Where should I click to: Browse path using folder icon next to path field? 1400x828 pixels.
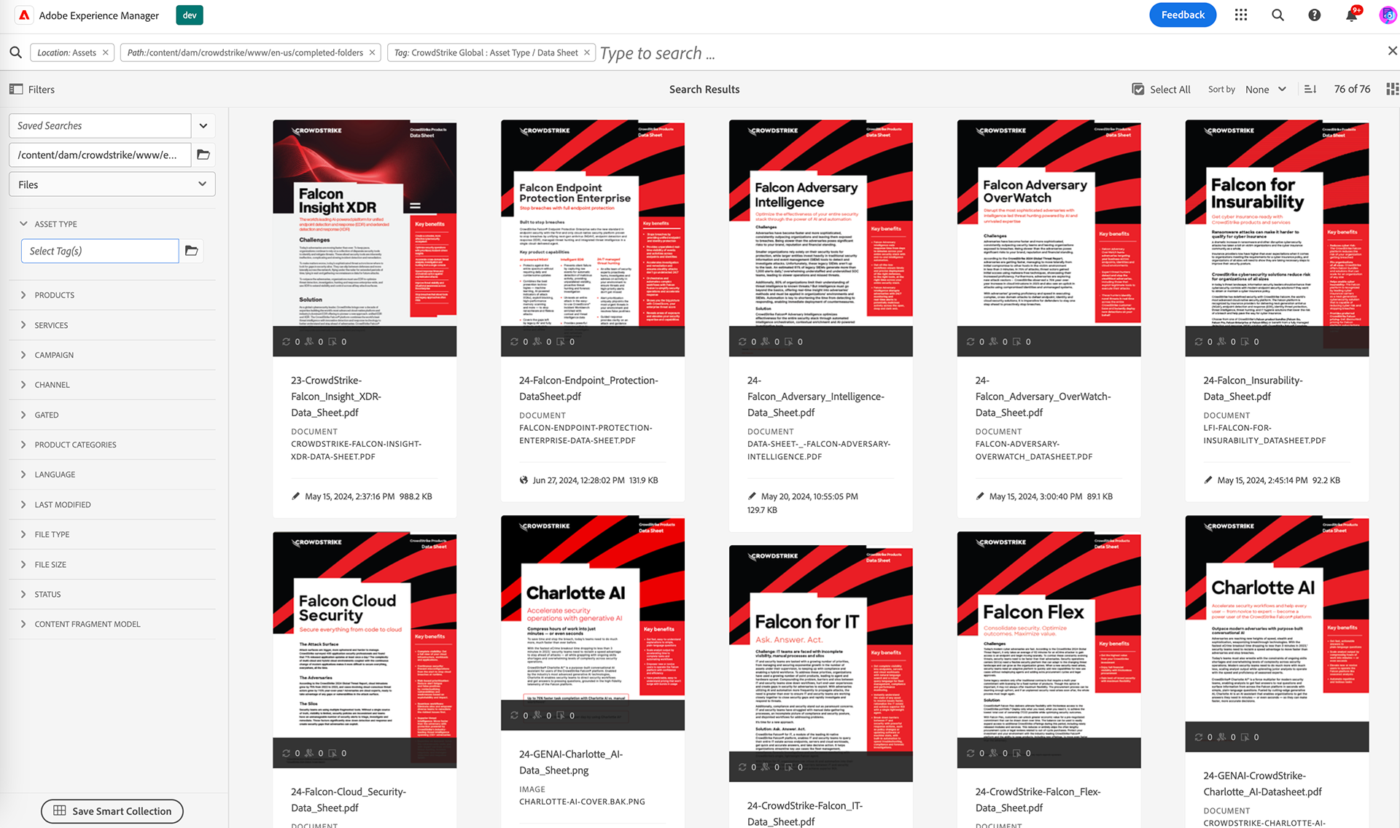point(203,155)
